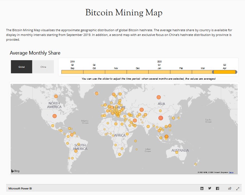The width and height of the screenshot is (245, 195).
Task: Share the map on LinkedIn
Action: point(201,188)
